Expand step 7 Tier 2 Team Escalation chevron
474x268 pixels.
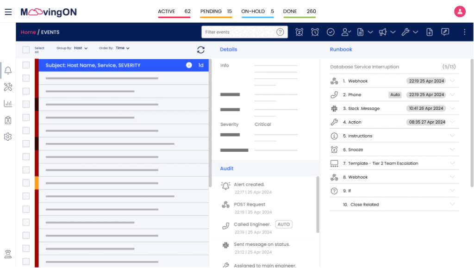[x=452, y=163]
